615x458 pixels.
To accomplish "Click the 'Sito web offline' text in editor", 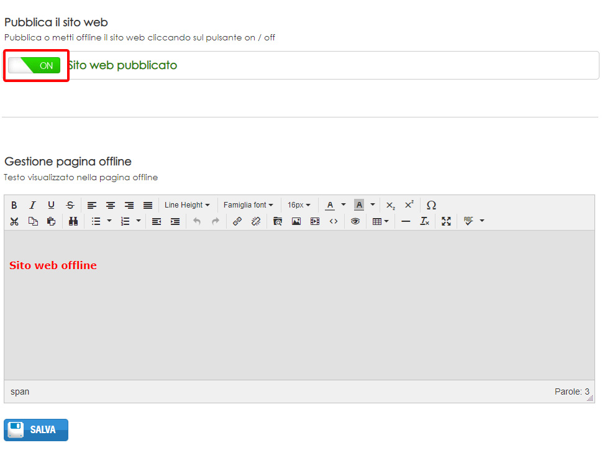I will click(x=53, y=266).
